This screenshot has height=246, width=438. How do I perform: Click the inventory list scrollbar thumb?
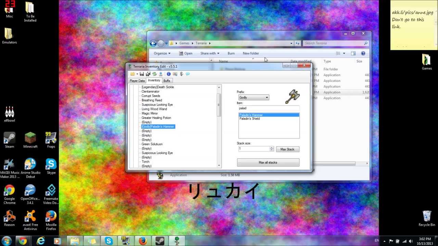point(219,105)
